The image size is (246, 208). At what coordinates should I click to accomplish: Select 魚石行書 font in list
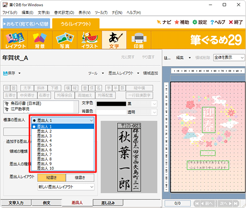point(39,103)
